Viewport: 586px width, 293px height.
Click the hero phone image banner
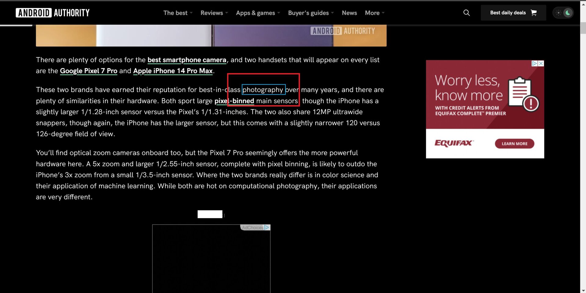tap(211, 36)
